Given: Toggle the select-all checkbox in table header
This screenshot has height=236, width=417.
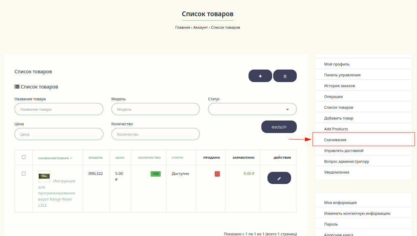Looking at the screenshot, I should [24, 157].
